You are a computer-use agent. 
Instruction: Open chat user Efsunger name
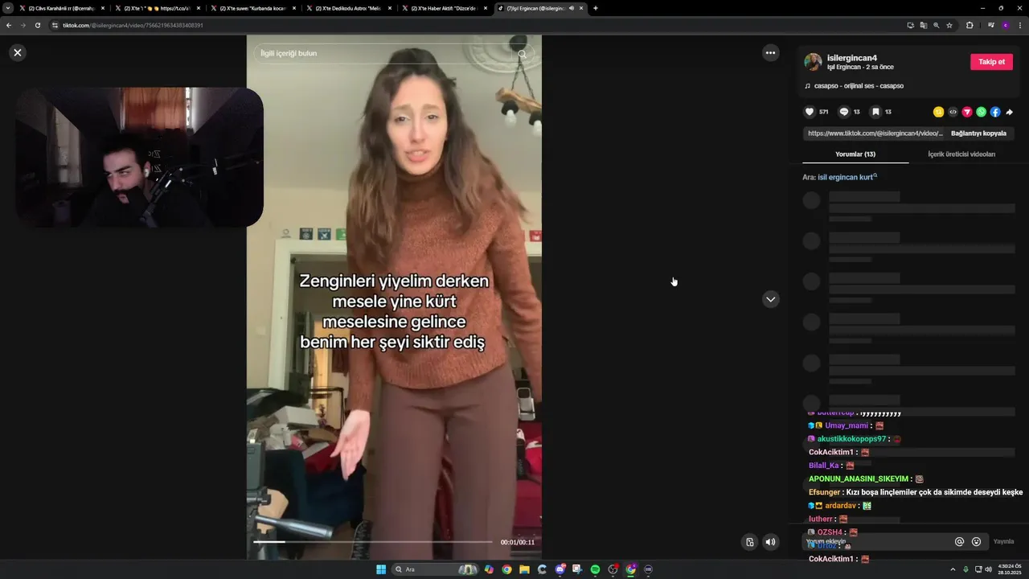(824, 491)
